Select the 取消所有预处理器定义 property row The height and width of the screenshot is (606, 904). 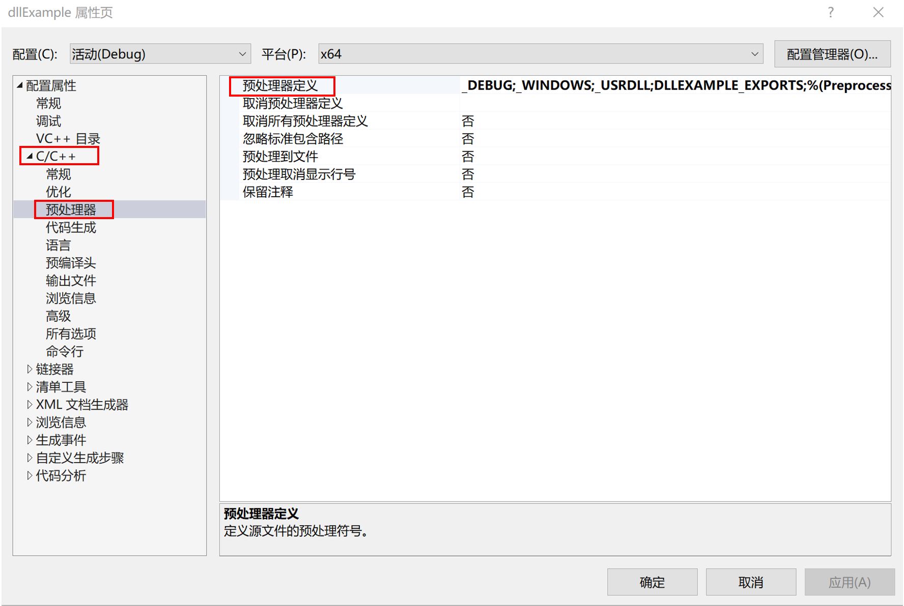(305, 121)
